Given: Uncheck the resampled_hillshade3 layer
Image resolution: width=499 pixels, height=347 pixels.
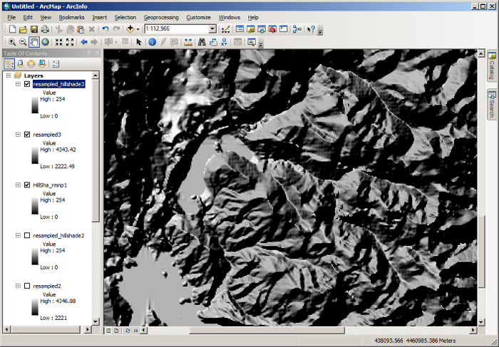Looking at the screenshot, I should click(x=27, y=84).
